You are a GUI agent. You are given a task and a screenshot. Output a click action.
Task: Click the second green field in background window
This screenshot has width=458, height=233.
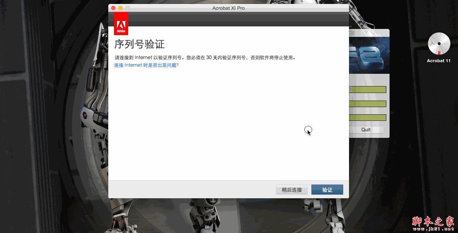[367, 104]
